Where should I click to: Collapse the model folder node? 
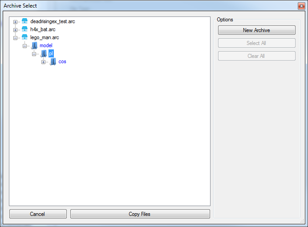point(25,46)
